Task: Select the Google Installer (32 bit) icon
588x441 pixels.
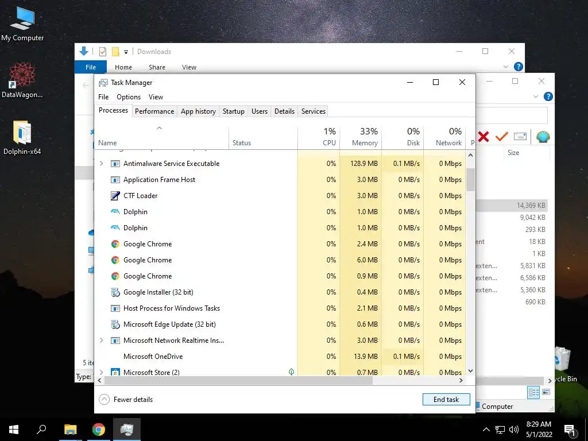Action: point(115,292)
